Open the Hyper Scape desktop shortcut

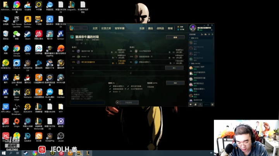(17, 94)
